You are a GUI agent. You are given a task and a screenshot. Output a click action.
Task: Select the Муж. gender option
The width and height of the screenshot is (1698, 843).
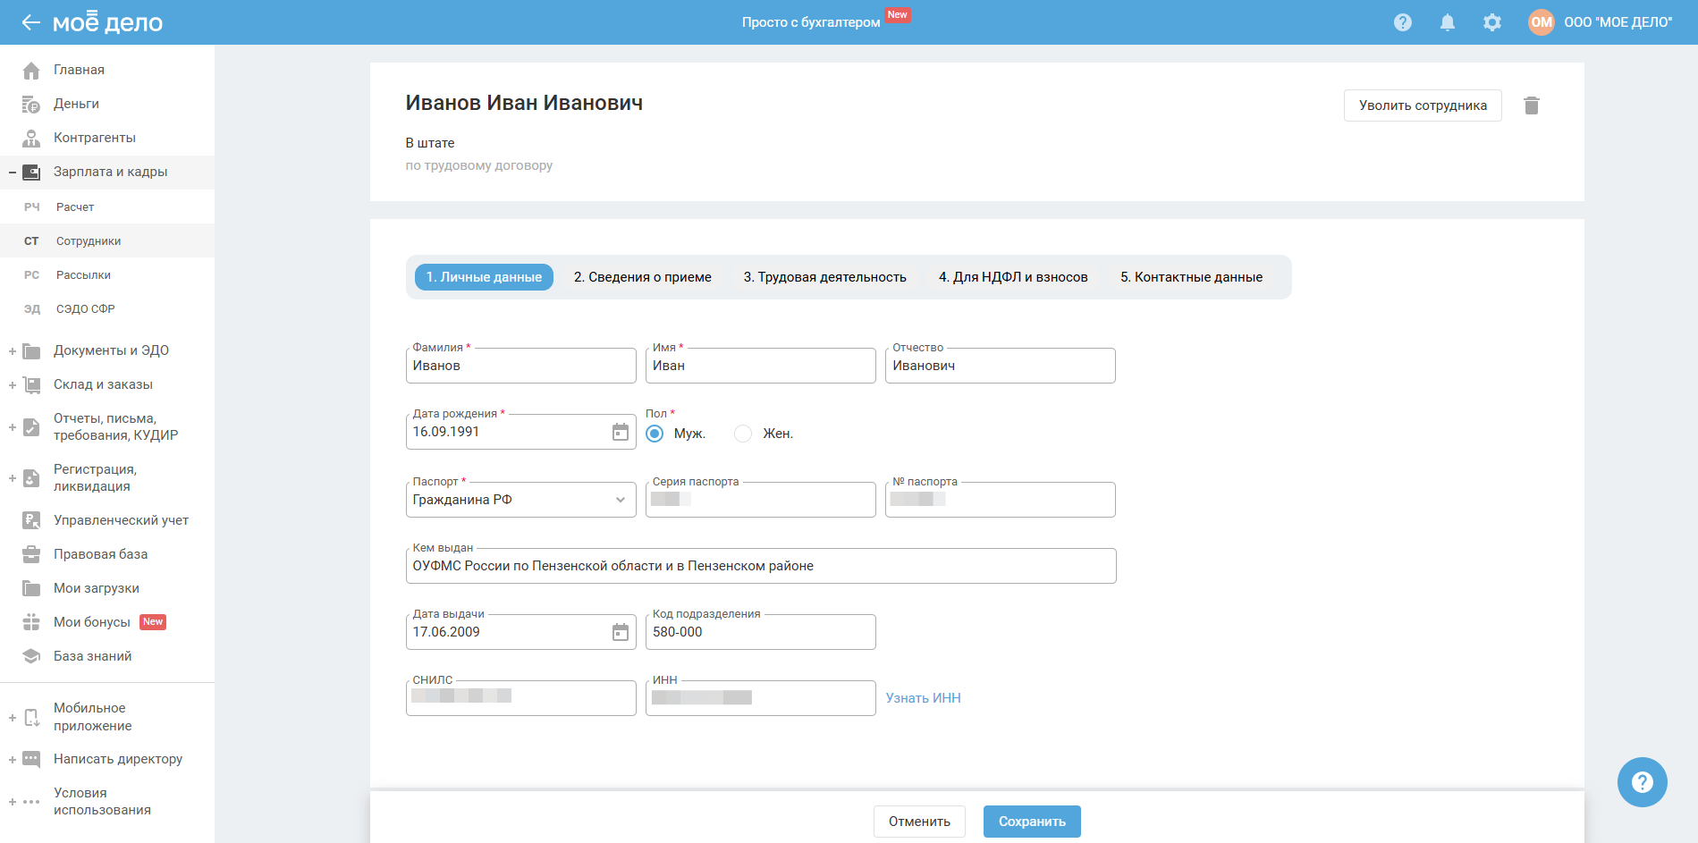655,434
